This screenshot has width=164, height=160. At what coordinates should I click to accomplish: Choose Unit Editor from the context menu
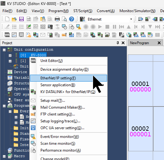[x=68, y=61]
